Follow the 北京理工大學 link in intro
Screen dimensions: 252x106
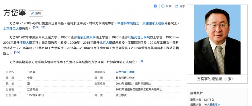[x=13, y=29]
